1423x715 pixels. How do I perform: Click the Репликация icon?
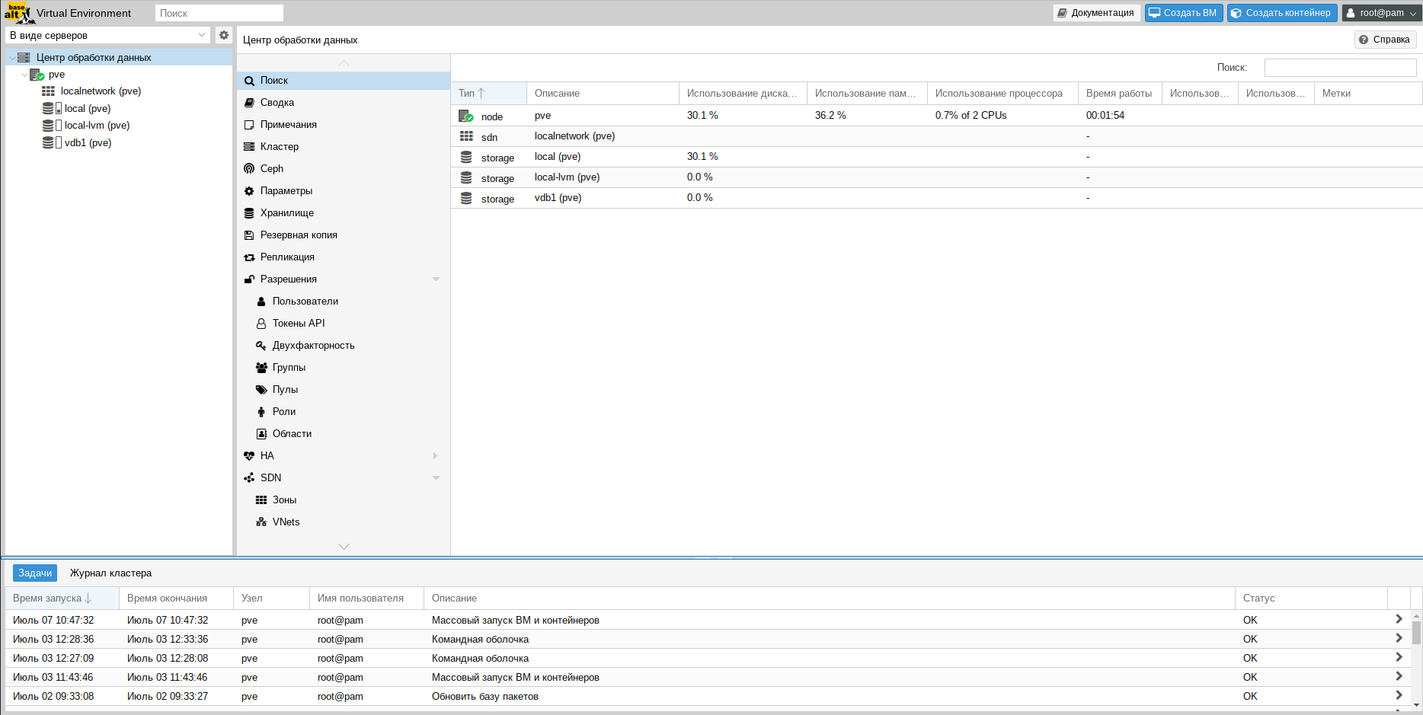pyautogui.click(x=249, y=257)
